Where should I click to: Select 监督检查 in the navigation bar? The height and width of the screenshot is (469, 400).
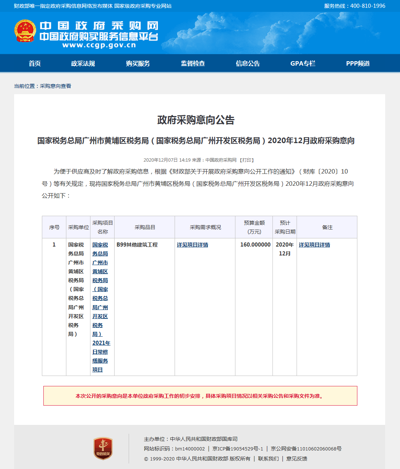coord(193,63)
